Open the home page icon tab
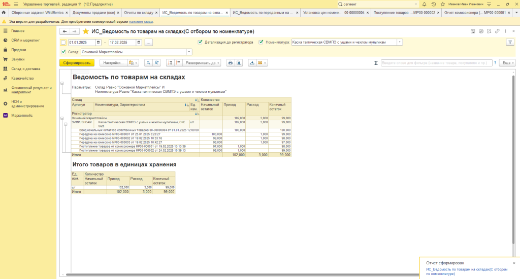Viewport: 520px width, 279px height. pyautogui.click(x=4, y=13)
